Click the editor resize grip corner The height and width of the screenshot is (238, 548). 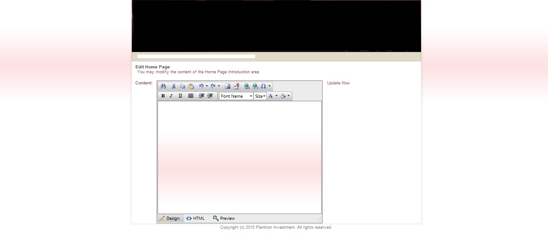(x=319, y=219)
